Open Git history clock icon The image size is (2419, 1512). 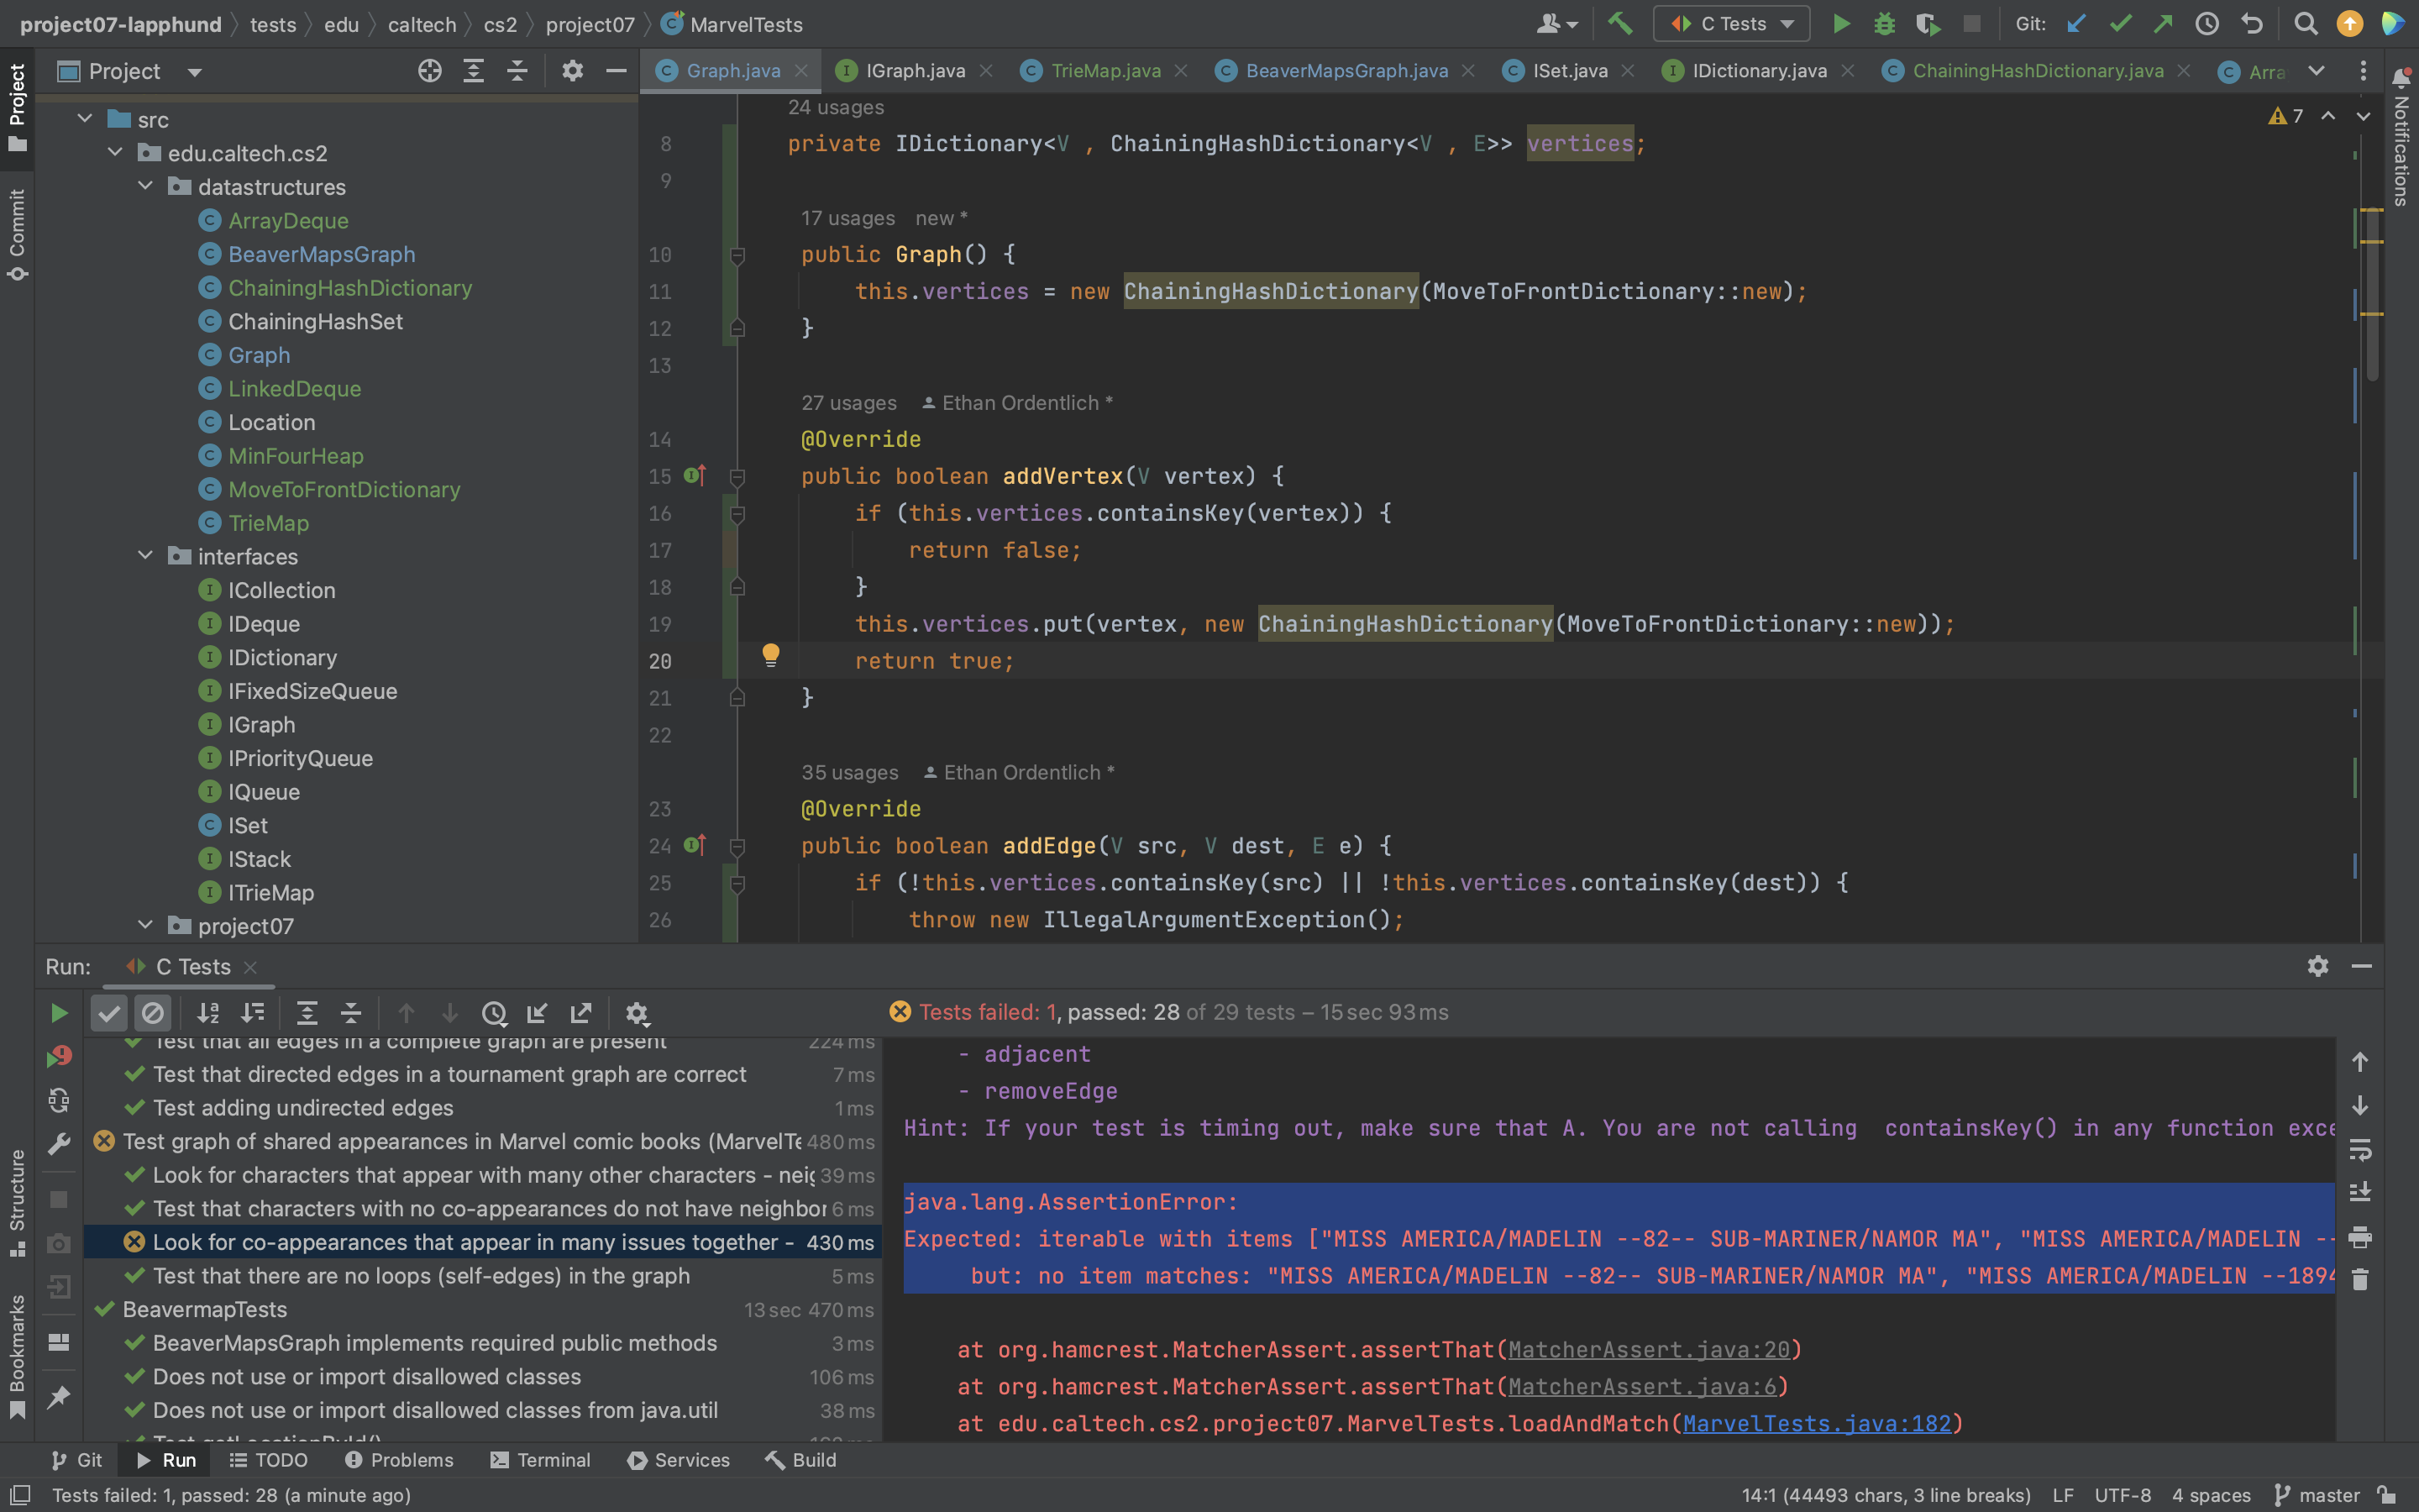coord(2206,24)
